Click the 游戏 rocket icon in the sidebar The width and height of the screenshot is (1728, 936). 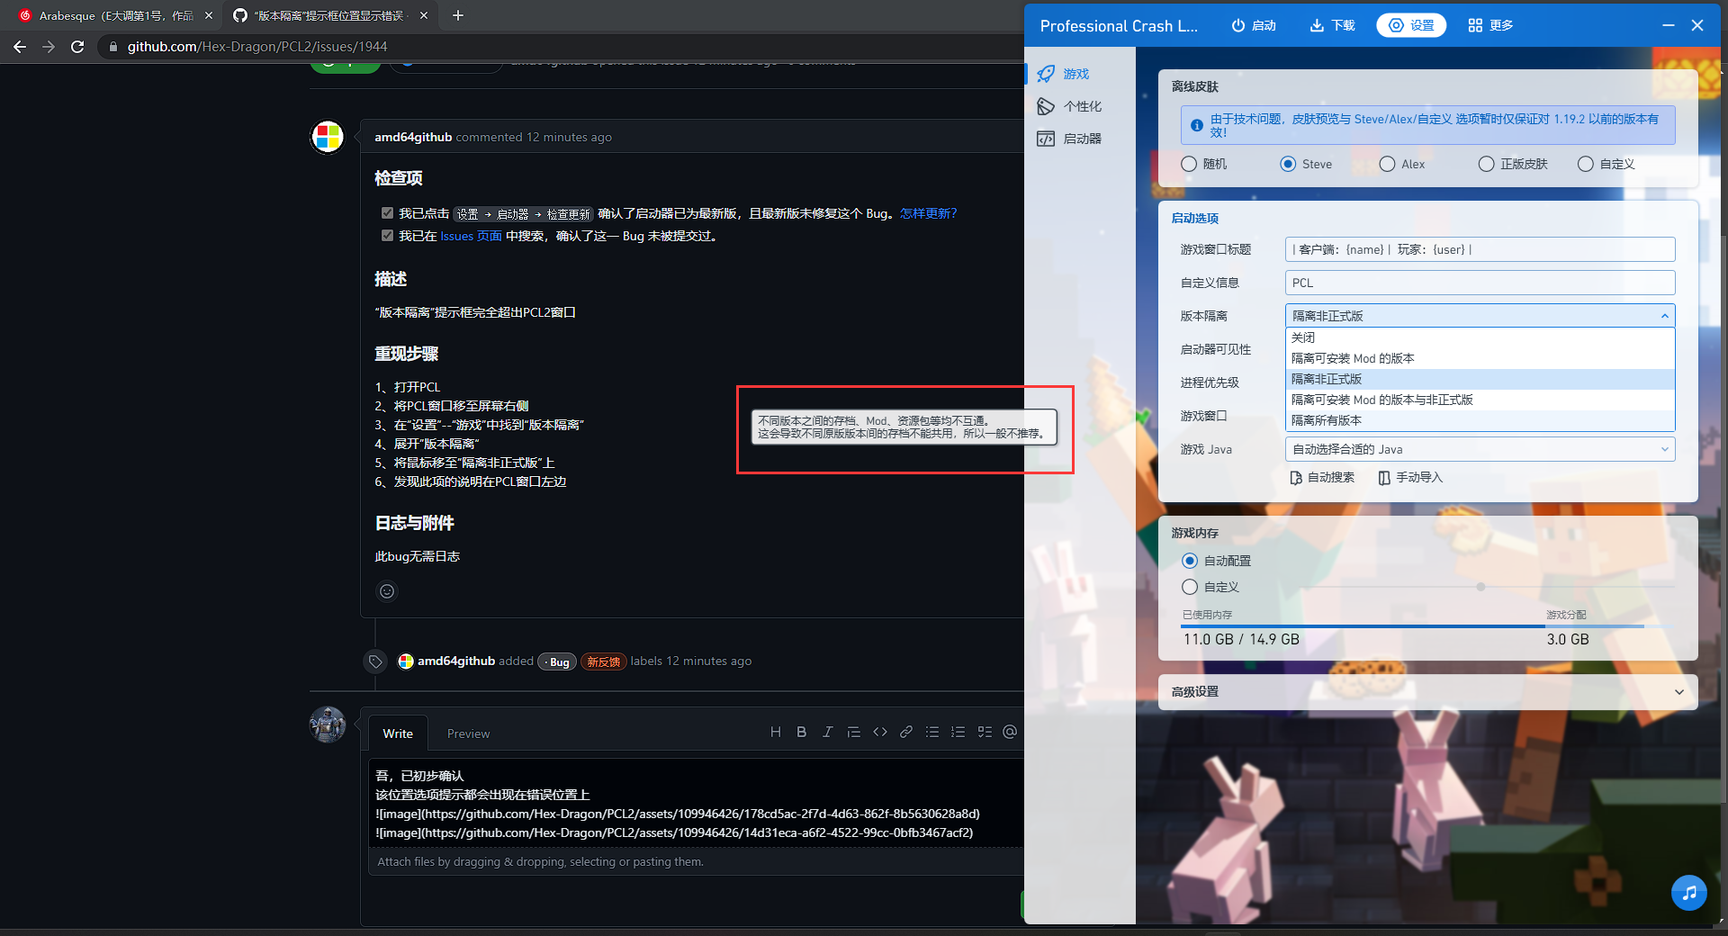[x=1046, y=74]
